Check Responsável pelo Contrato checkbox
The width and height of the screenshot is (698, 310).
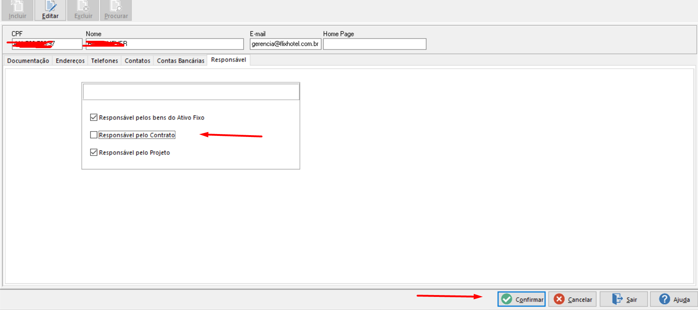point(94,135)
